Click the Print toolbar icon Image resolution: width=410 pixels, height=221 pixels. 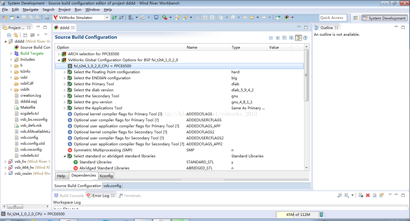click(x=37, y=18)
